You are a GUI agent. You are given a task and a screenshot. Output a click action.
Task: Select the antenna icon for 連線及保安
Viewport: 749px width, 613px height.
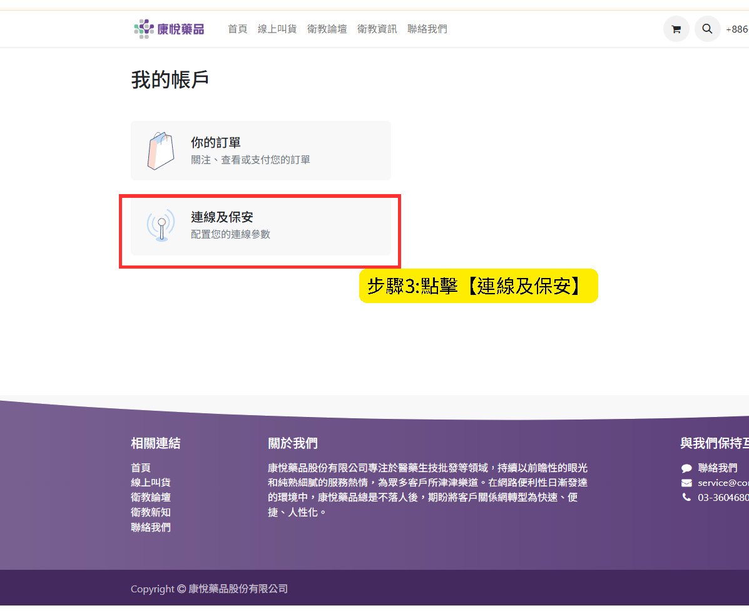coord(161,225)
